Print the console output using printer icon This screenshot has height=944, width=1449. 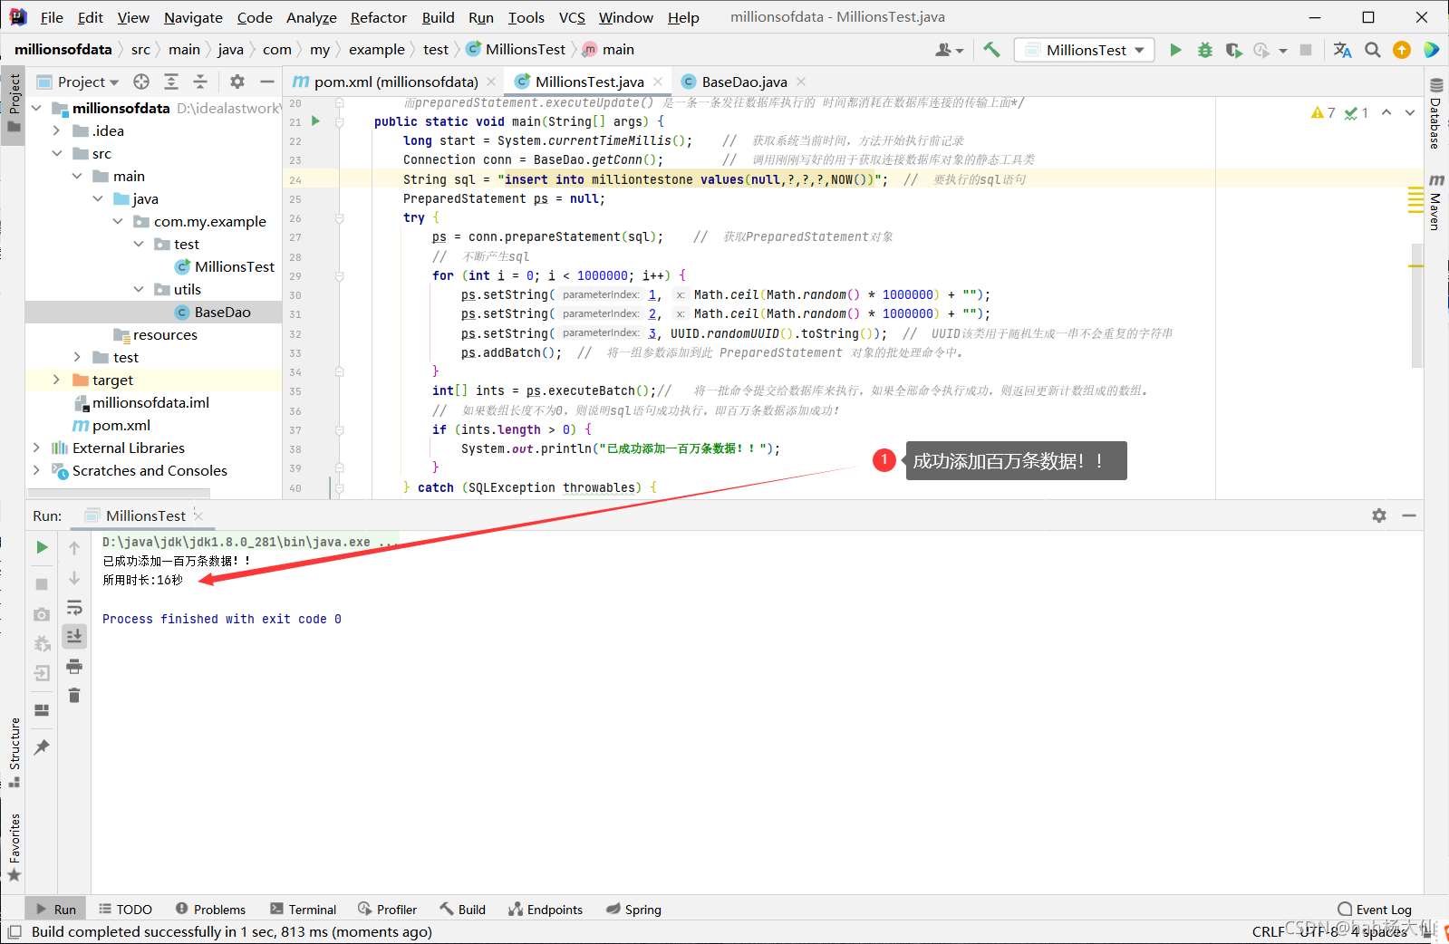(x=74, y=667)
